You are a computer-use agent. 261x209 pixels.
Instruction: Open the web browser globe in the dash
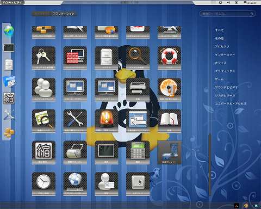click(x=9, y=31)
